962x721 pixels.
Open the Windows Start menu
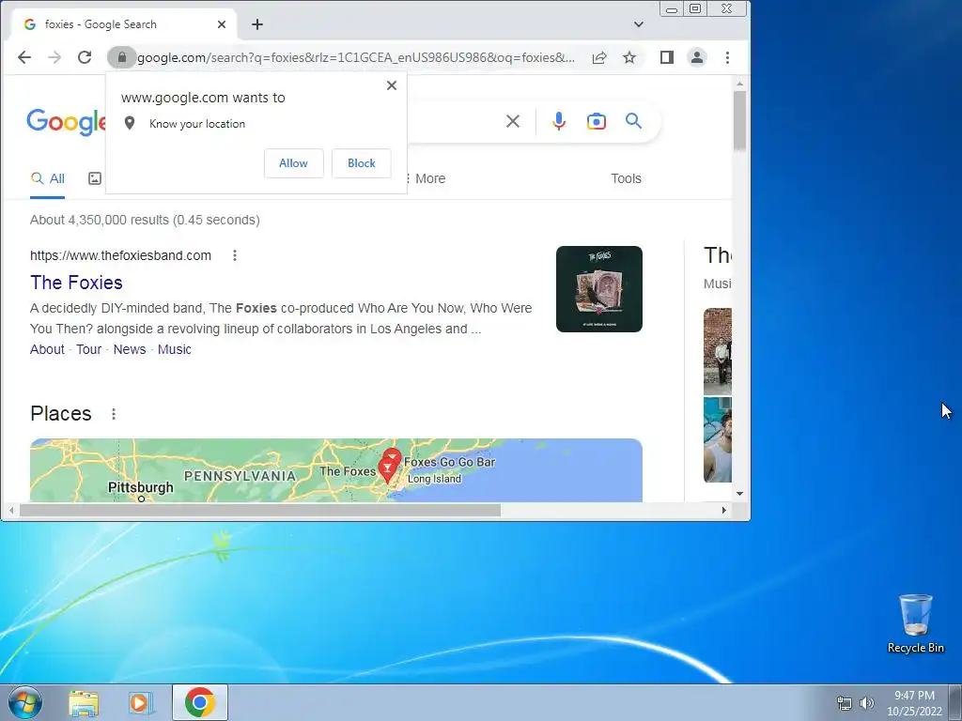point(24,702)
